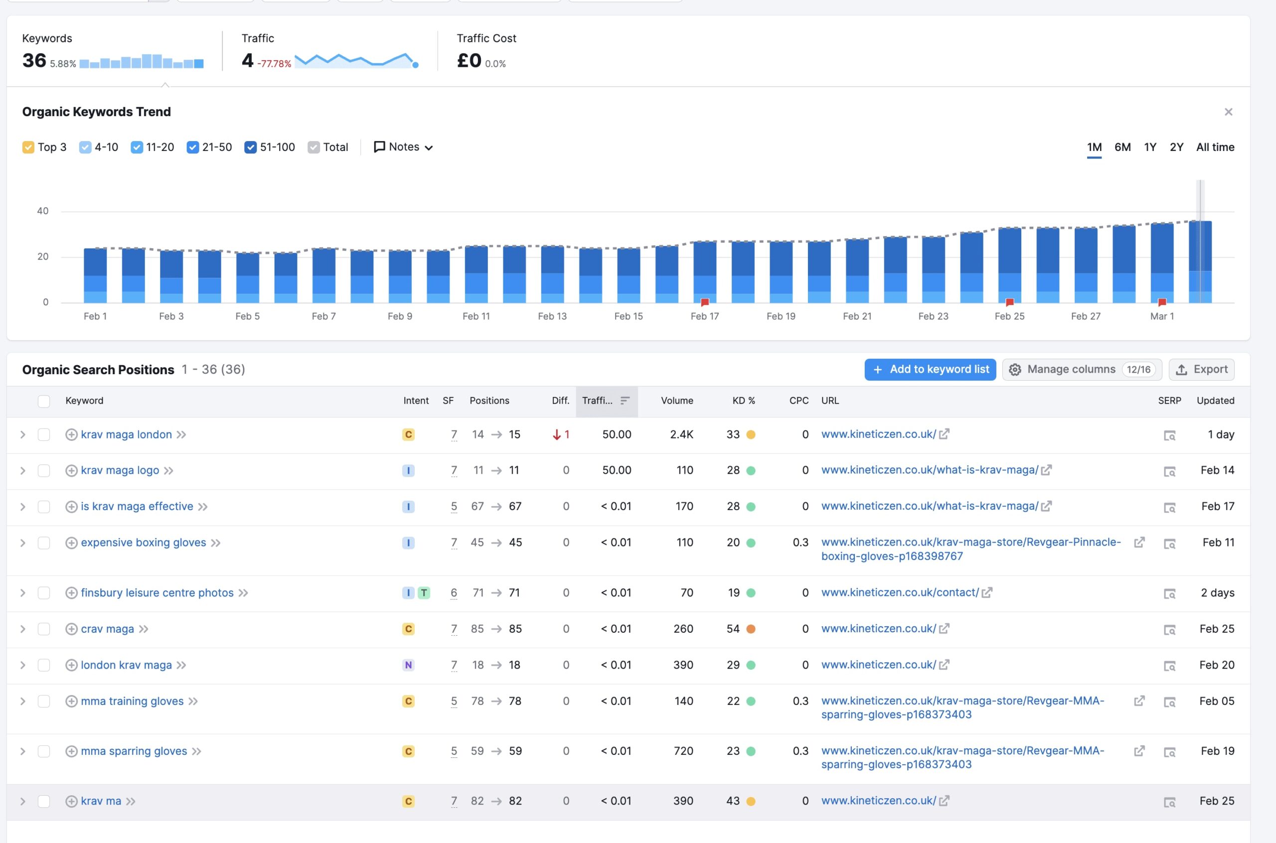This screenshot has height=843, width=1276.
Task: Open external link icon for contact page URL
Action: (x=987, y=592)
